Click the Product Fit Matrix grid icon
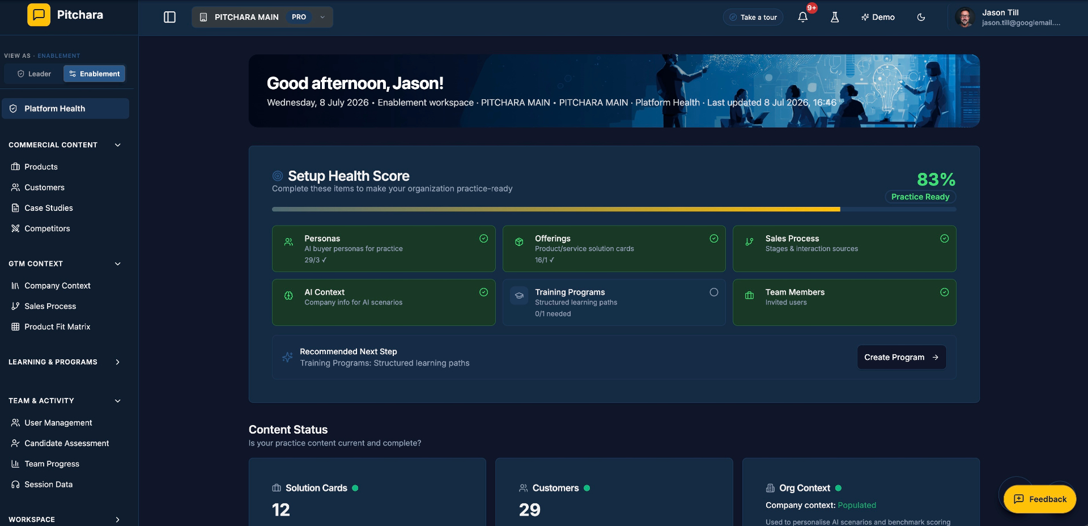 (x=15, y=326)
